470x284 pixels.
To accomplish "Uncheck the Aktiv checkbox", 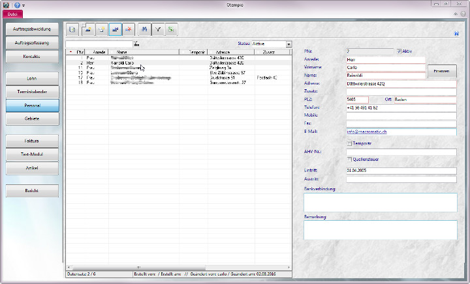I will (x=399, y=50).
